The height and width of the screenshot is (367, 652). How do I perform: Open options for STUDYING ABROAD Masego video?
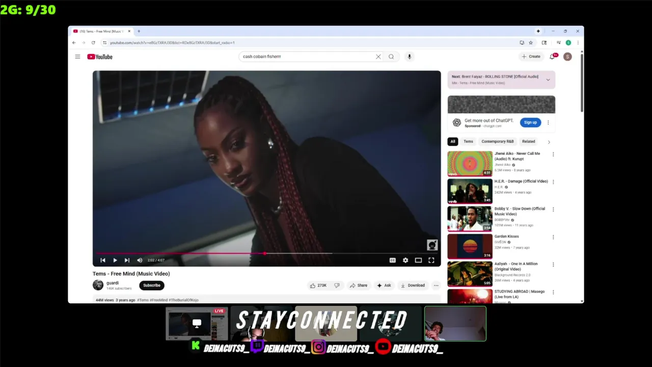[553, 292]
